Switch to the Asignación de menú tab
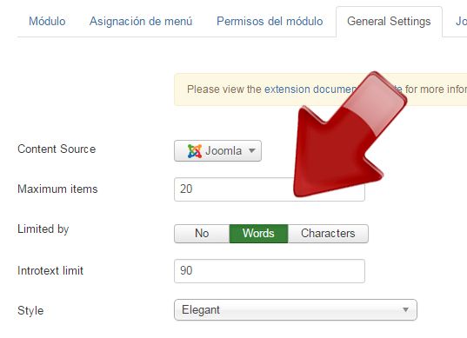The width and height of the screenshot is (467, 338). coord(141,22)
